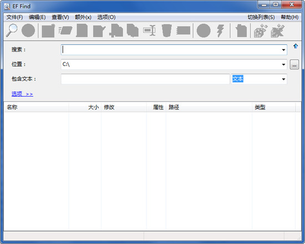Click the rename text-cursor toolbar icon
The width and height of the screenshot is (305, 244).
click(x=149, y=30)
